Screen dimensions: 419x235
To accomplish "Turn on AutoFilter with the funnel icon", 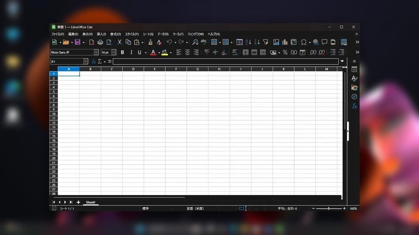I will 265,42.
